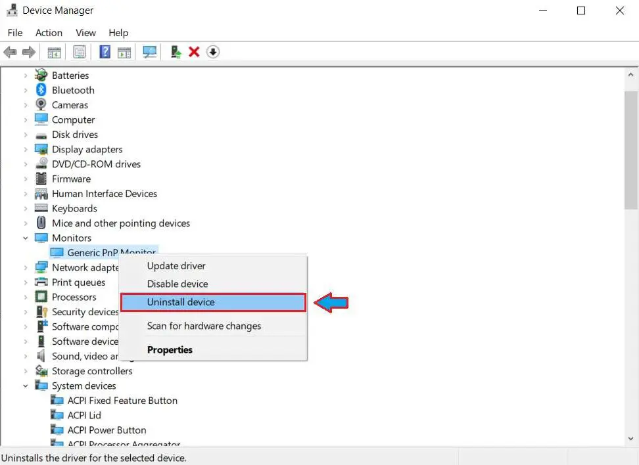639x465 pixels.
Task: Click the Display adapters icon
Action: tap(41, 150)
